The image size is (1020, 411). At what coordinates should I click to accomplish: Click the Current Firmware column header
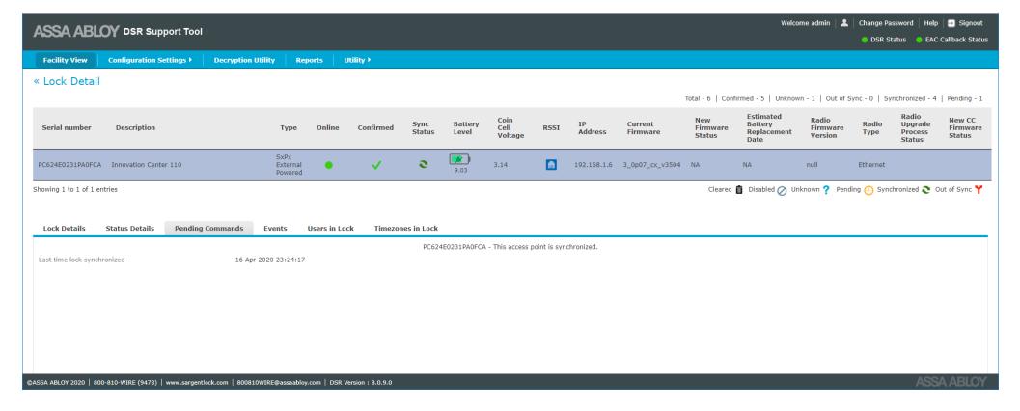click(644, 127)
